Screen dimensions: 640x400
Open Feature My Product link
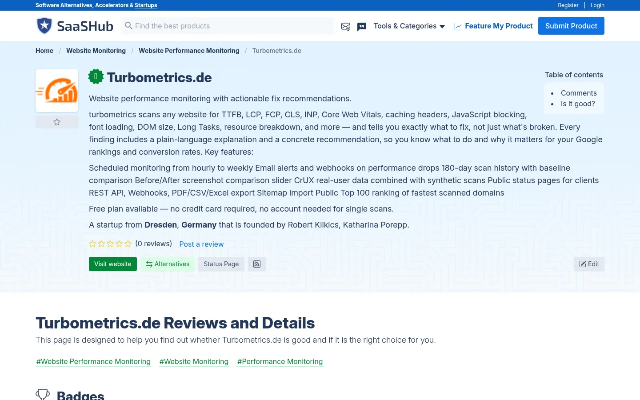pos(499,26)
